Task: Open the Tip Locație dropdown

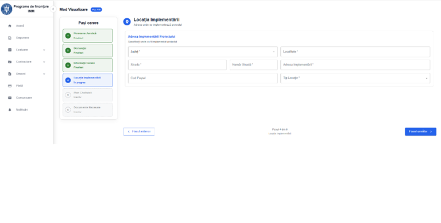Action: (x=355, y=78)
